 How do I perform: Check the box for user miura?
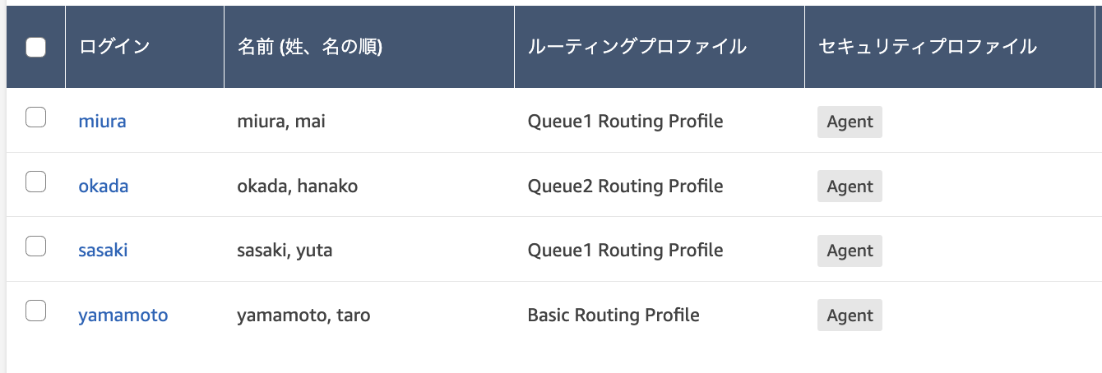[35, 117]
